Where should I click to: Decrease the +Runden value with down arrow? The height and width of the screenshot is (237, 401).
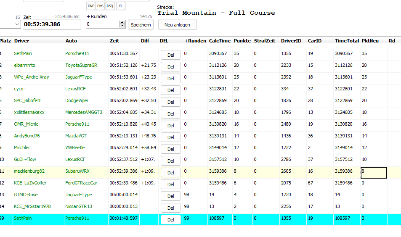(122, 26)
